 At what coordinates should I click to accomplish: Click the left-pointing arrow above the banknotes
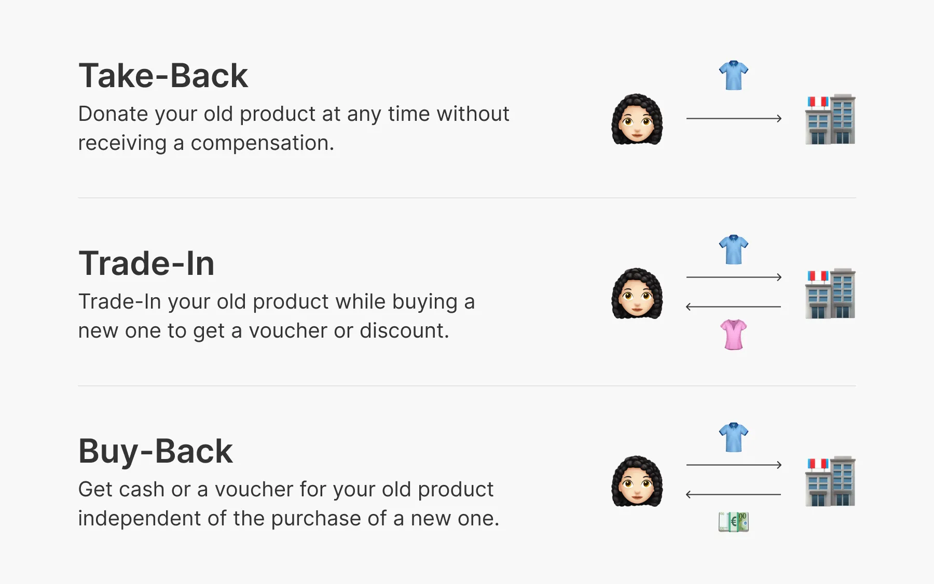pyautogui.click(x=733, y=495)
